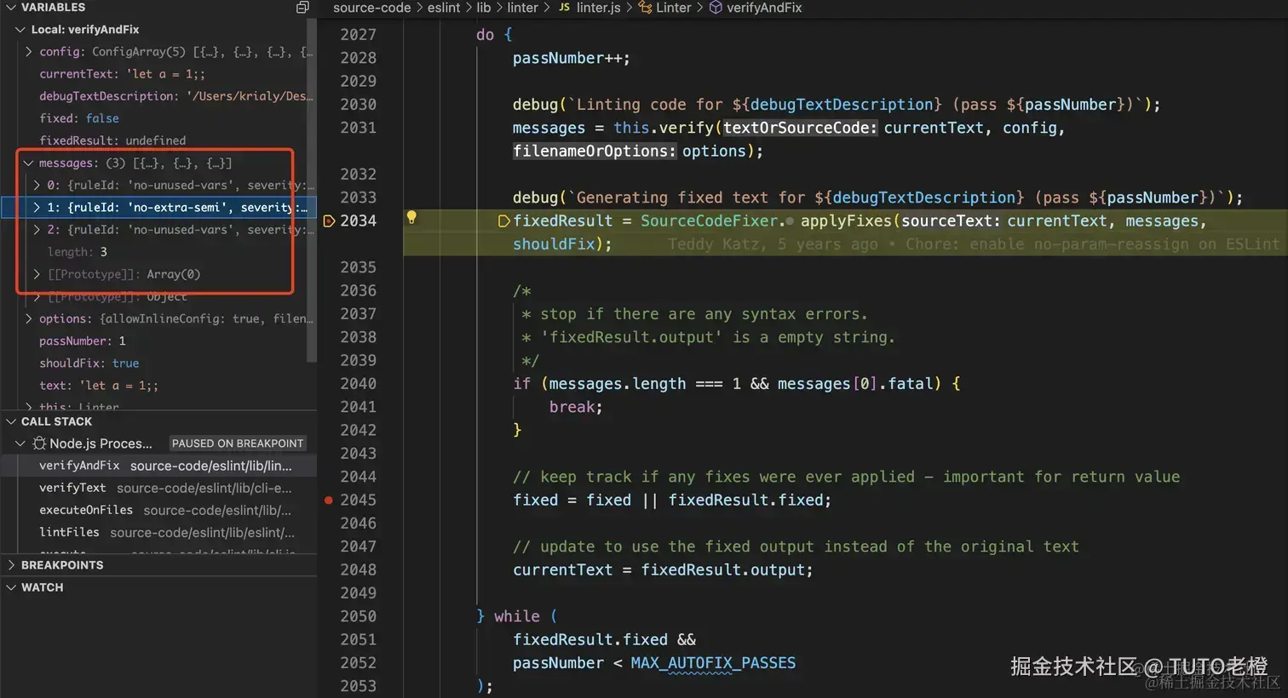Expand messages item 2 no-unused-vars

click(x=37, y=230)
